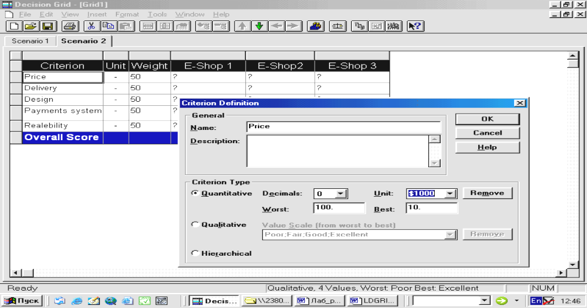Copy selection using the Copy toolbar icon
587x308 pixels.
[109, 26]
